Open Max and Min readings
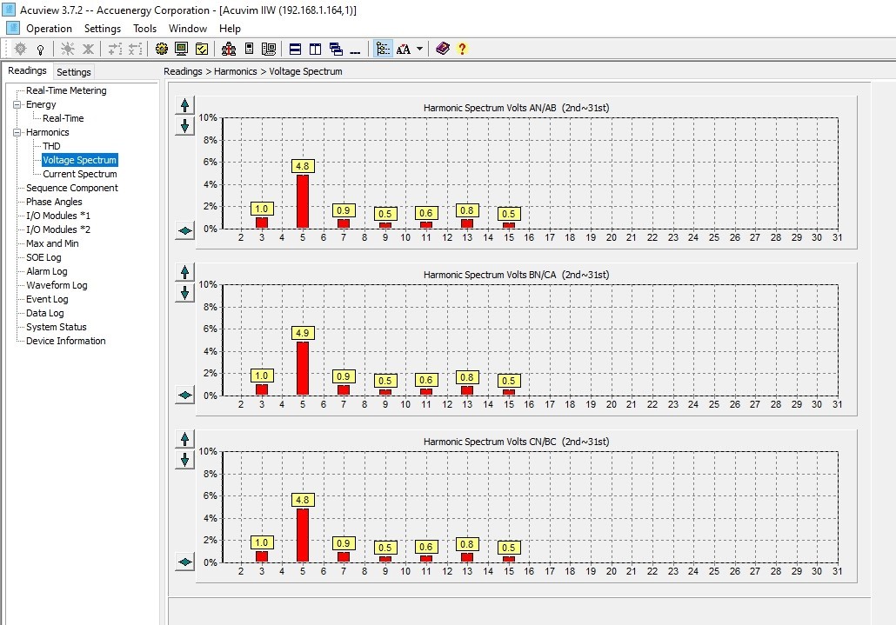 pyautogui.click(x=52, y=243)
